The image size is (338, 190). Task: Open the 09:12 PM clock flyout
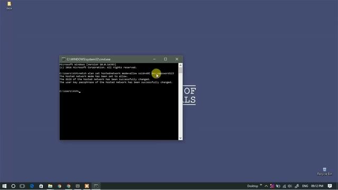click(x=317, y=186)
